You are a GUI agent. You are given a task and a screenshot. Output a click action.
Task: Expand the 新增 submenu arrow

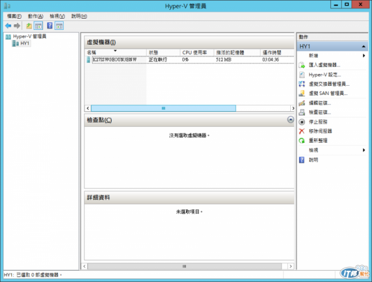tap(364, 56)
